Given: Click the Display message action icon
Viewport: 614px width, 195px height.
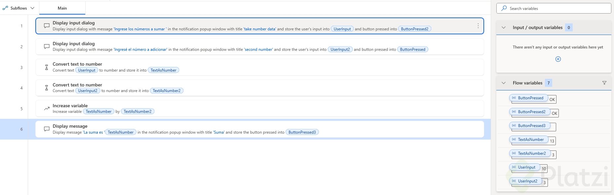Looking at the screenshot, I should pyautogui.click(x=47, y=129).
